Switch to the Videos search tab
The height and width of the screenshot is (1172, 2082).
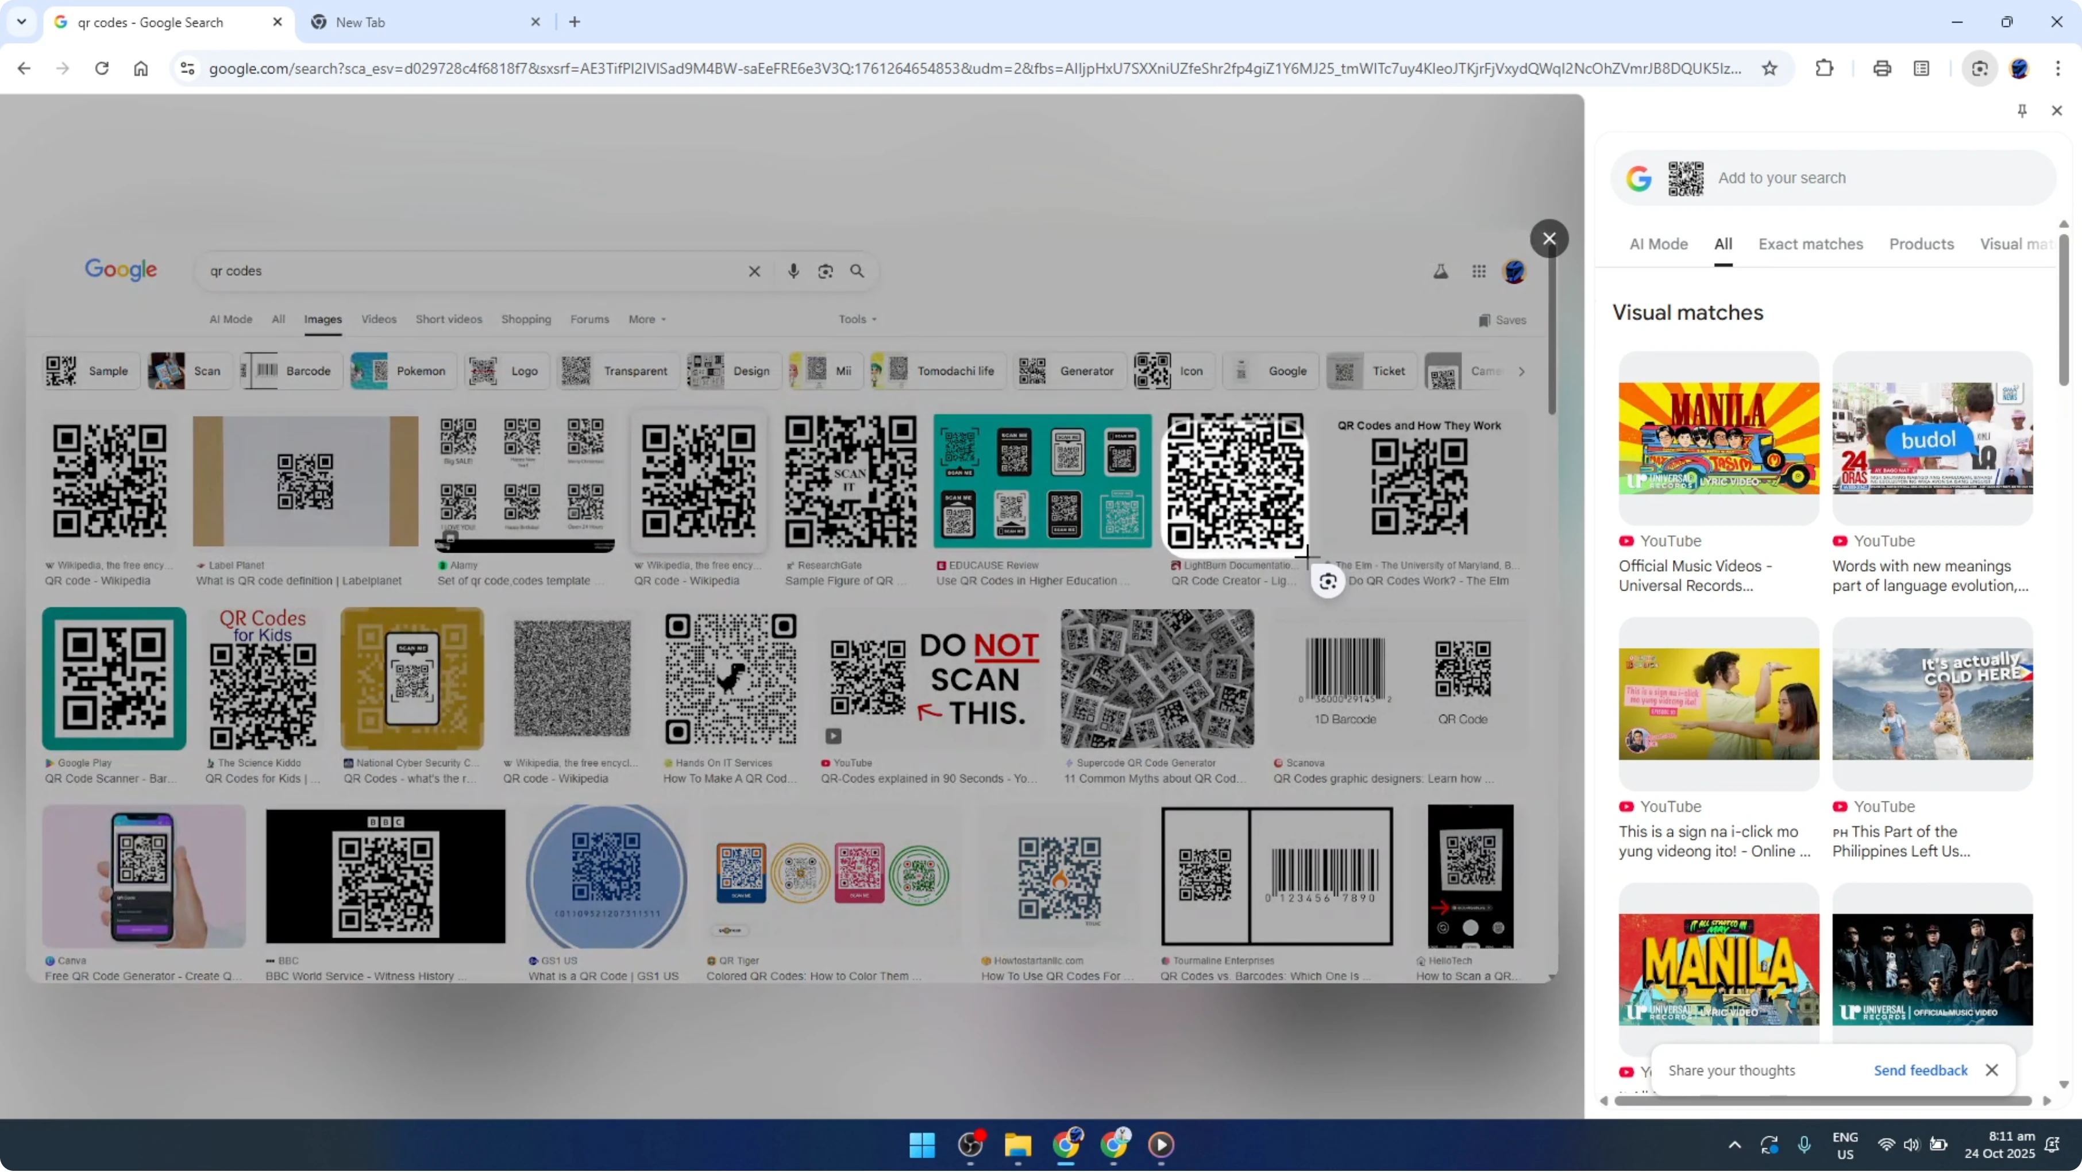tap(377, 318)
